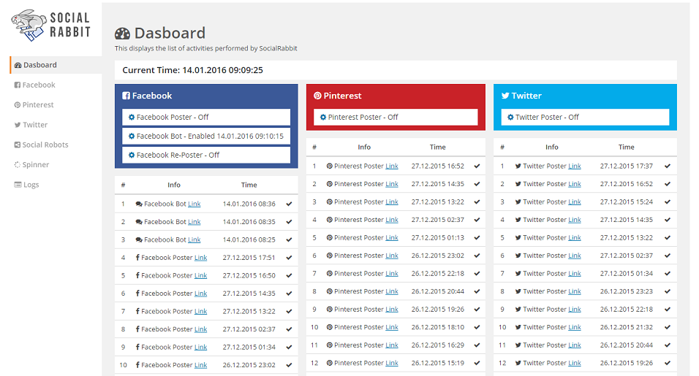This screenshot has height=376, width=699.
Task: Open the Link for Twitter Poster 26.12.2015 21:32
Action: 575,328
